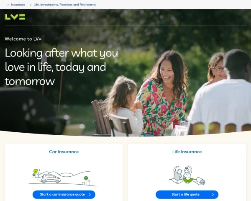Click the chevron before Life, Investments breadcrumb

pyautogui.click(x=31, y=5)
